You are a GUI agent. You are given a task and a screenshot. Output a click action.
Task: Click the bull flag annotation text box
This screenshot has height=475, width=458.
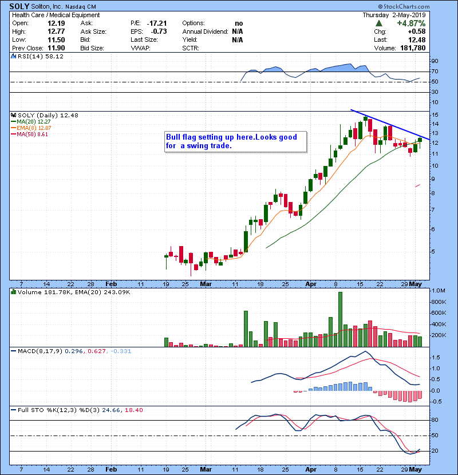tap(235, 141)
